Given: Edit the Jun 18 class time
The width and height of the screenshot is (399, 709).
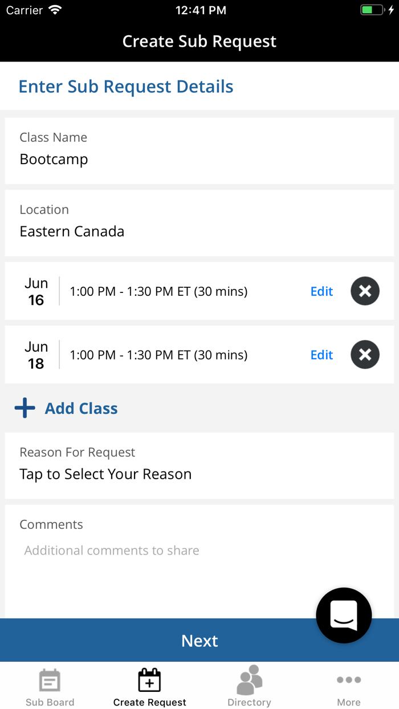Looking at the screenshot, I should pos(321,354).
